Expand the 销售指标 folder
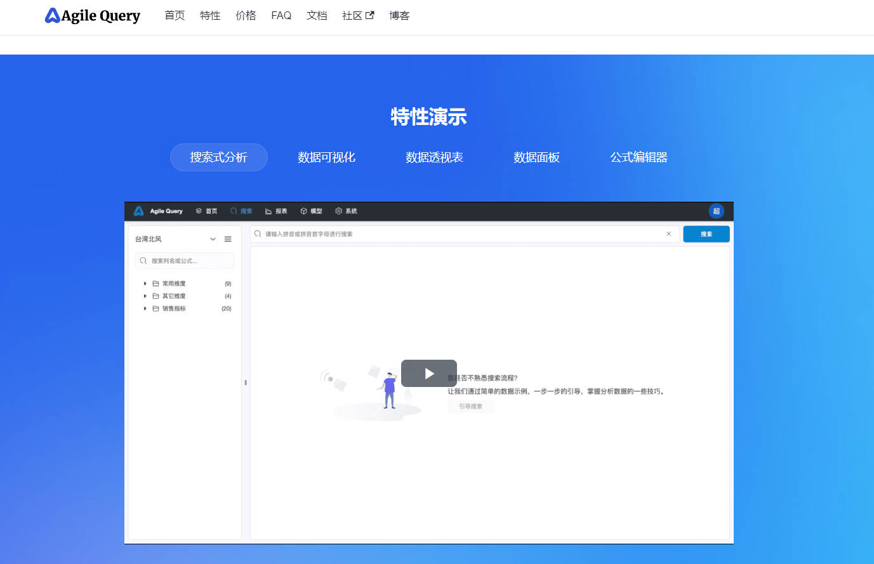 point(145,309)
